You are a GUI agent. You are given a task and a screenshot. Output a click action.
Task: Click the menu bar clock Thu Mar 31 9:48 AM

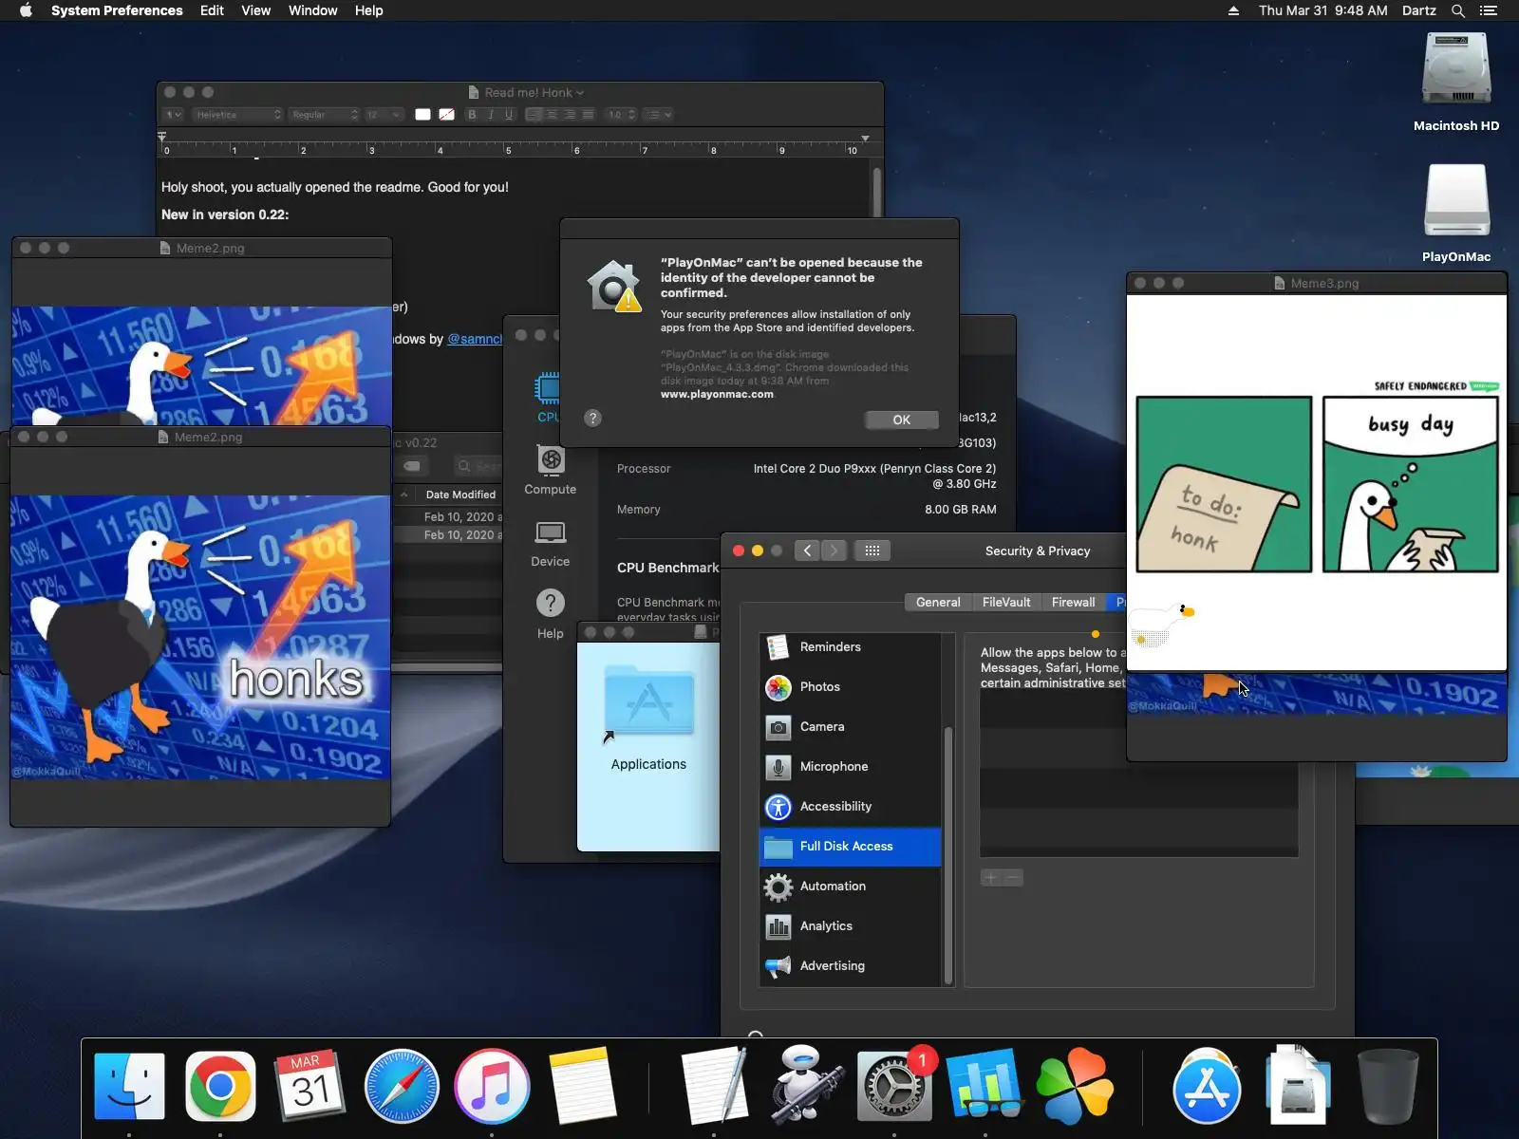pyautogui.click(x=1323, y=10)
